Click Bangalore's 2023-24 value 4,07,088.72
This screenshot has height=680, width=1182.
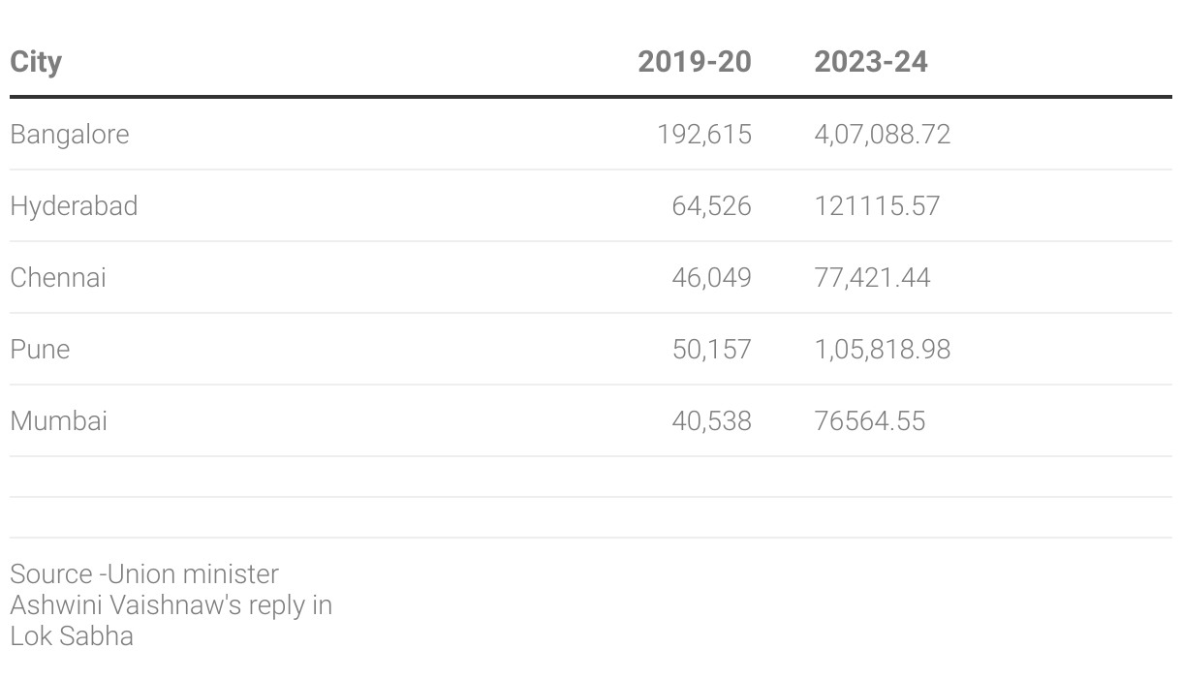pos(883,134)
